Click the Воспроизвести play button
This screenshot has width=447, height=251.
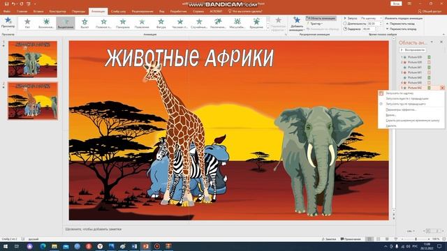click(413, 50)
